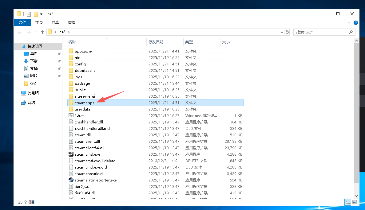
Task: Select the steamerrorreporter.exe application icon
Action: tap(71, 180)
